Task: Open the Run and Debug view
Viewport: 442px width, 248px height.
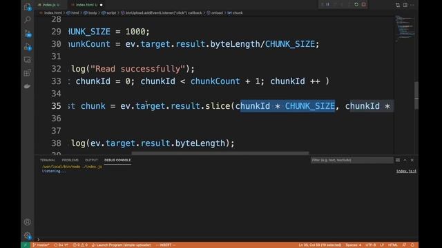Action: point(28,47)
